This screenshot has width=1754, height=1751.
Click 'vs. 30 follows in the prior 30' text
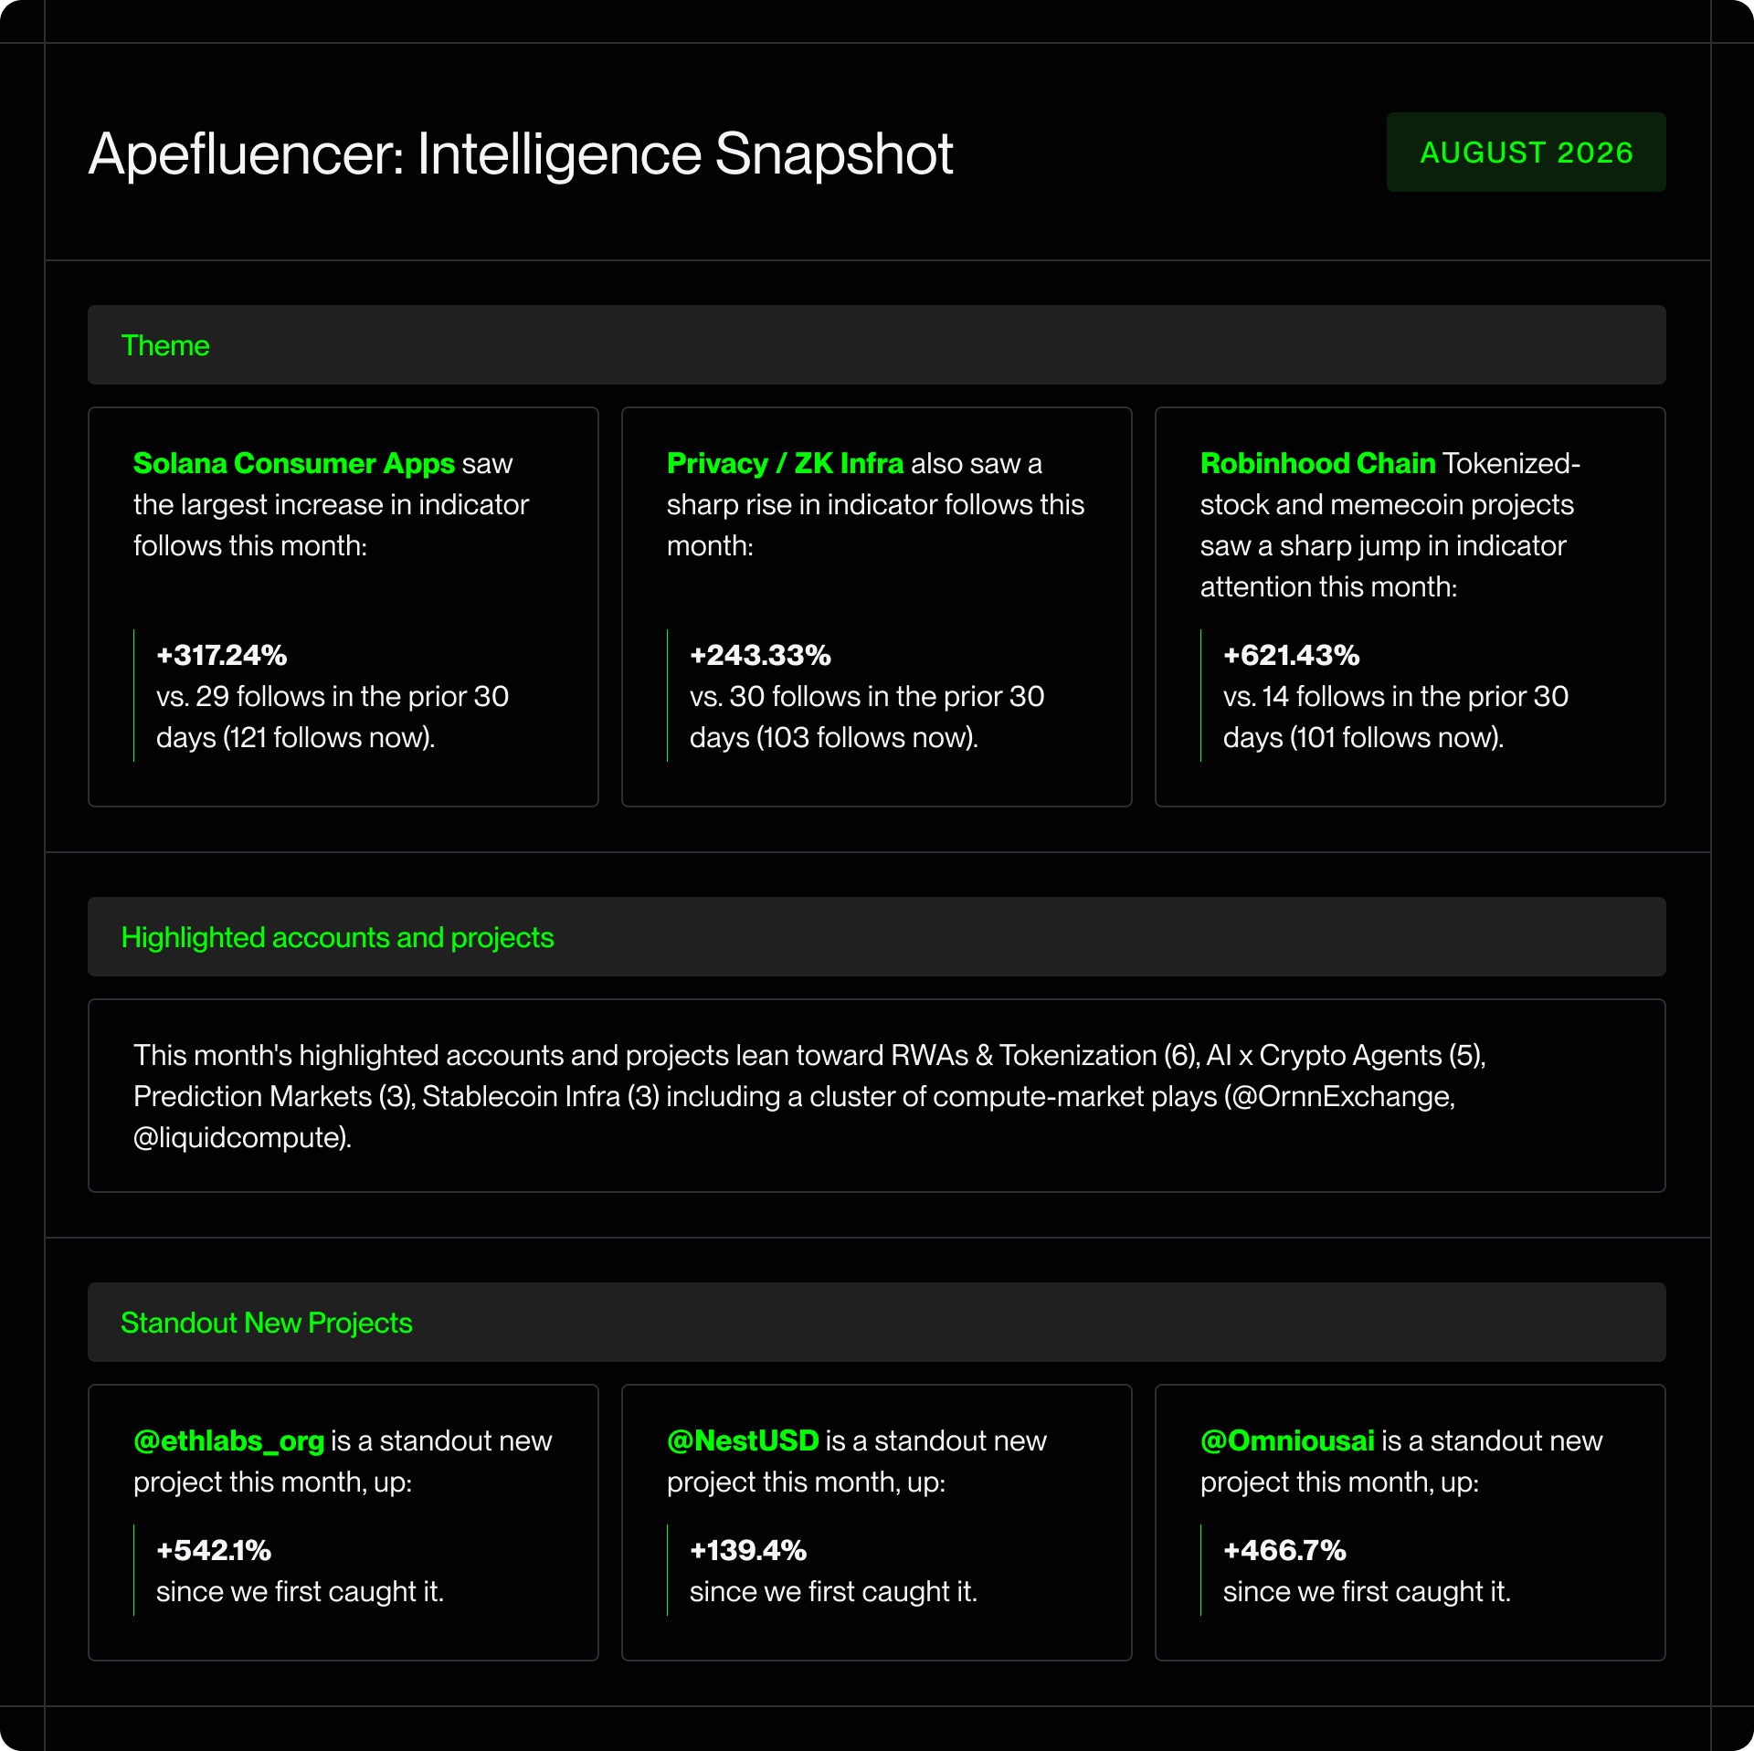coord(867,696)
